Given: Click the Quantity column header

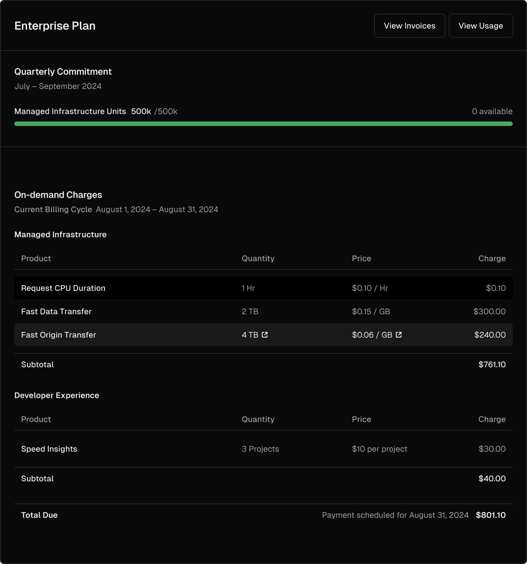Looking at the screenshot, I should (x=258, y=258).
